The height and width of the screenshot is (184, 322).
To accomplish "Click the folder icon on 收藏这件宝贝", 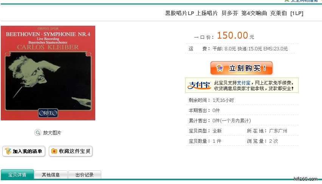I will click(x=54, y=151).
